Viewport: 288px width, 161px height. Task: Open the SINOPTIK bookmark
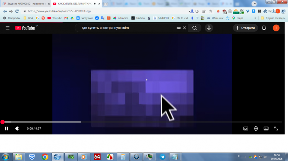click(x=161, y=18)
